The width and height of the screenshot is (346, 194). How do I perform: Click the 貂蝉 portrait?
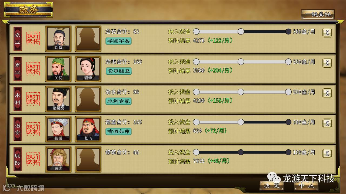point(88,69)
